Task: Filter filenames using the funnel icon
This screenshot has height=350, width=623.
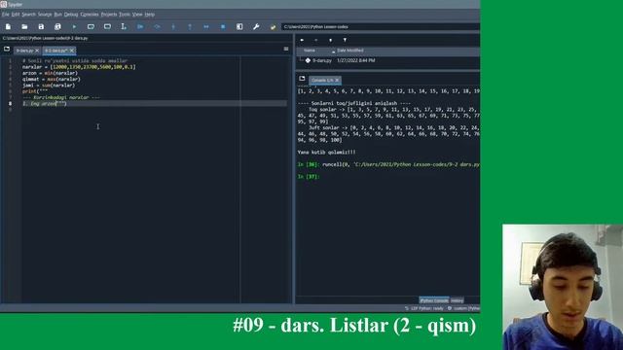Action: (x=345, y=40)
